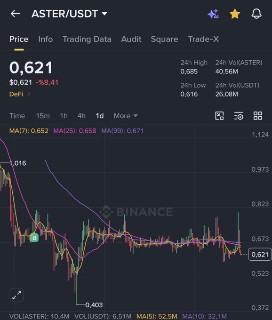Tap the chart high label 1,016
The height and width of the screenshot is (320, 272).
pyautogui.click(x=18, y=163)
